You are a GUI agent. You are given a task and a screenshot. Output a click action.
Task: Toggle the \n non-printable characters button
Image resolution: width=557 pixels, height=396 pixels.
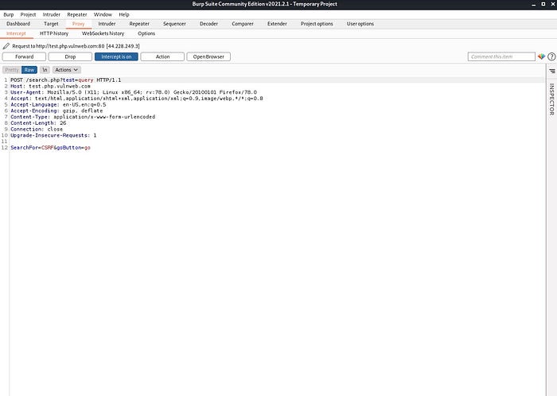(45, 70)
